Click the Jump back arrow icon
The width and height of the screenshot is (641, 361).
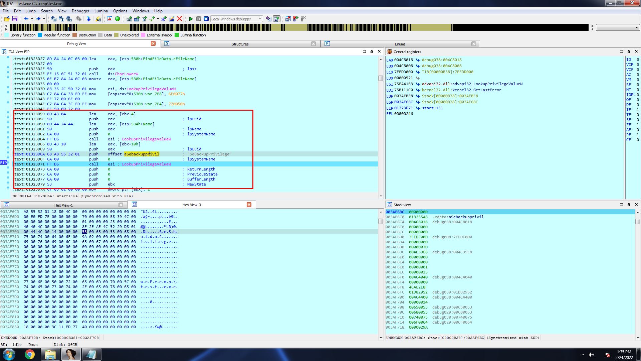click(26, 19)
